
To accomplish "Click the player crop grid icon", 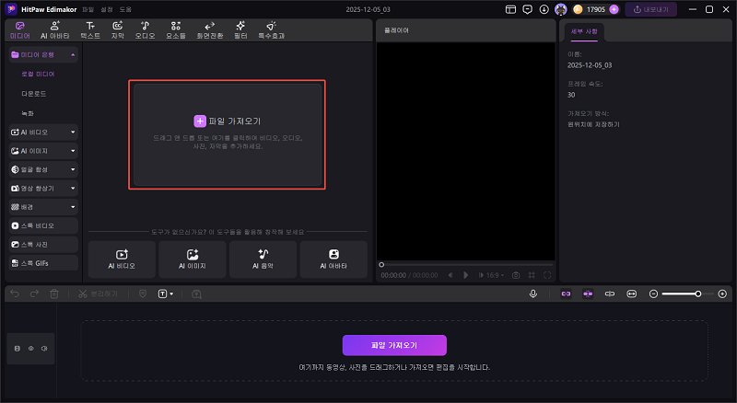I will click(x=532, y=275).
